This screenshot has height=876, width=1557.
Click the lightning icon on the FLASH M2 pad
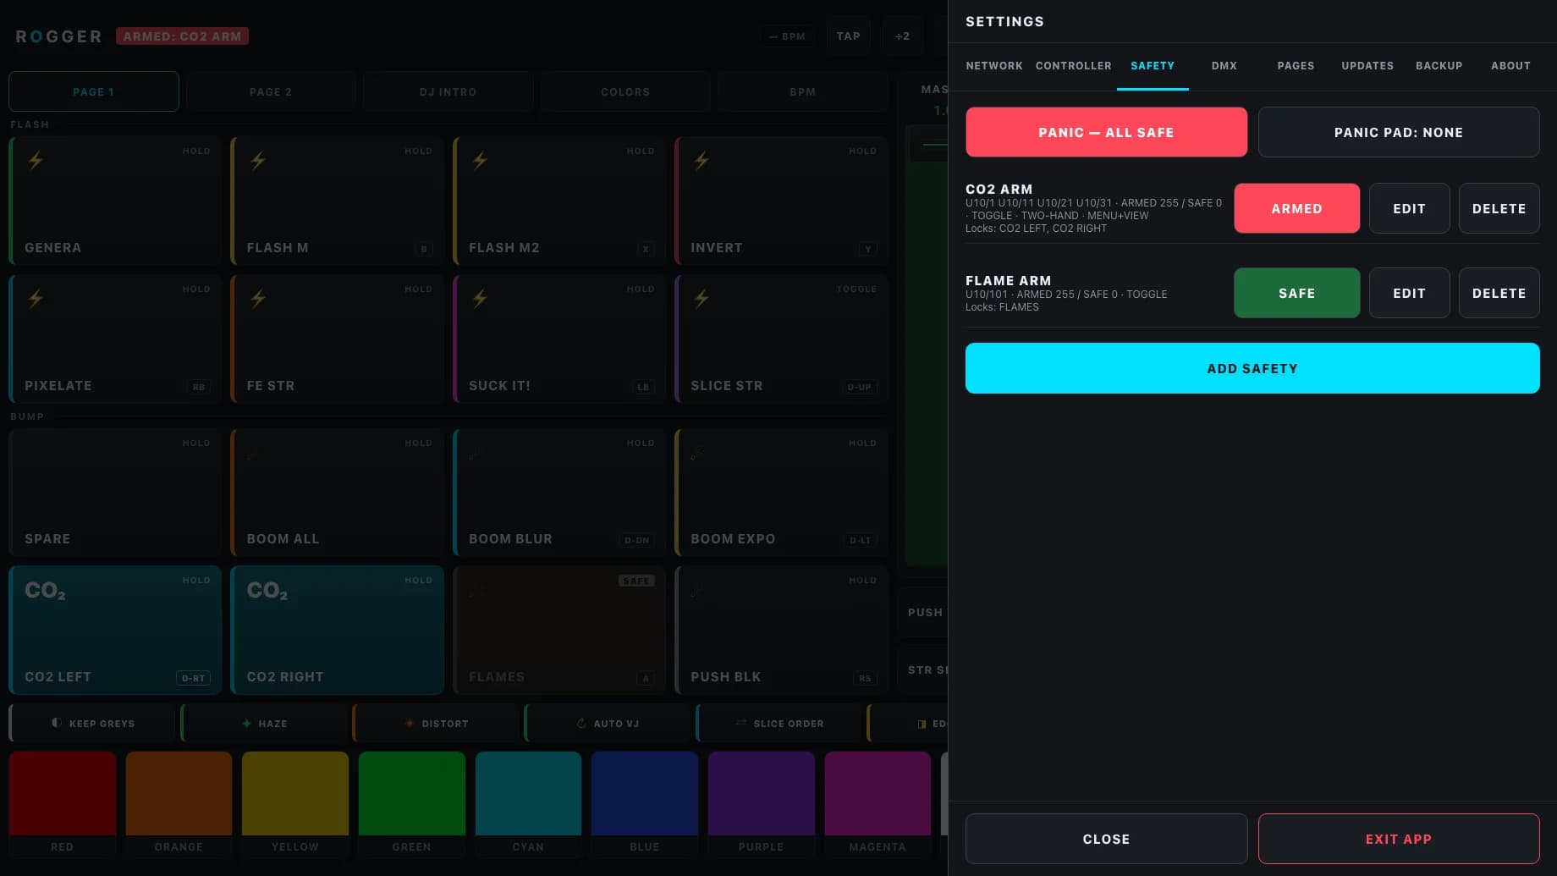tap(480, 160)
